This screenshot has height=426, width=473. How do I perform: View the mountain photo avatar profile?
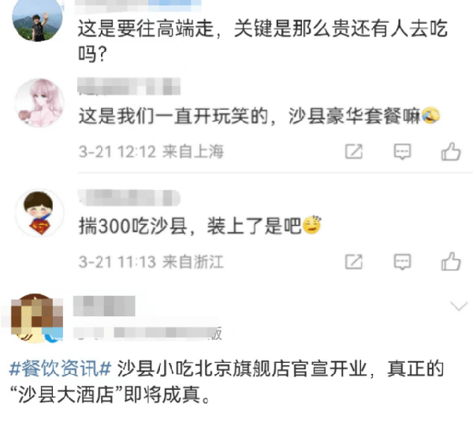[x=37, y=21]
